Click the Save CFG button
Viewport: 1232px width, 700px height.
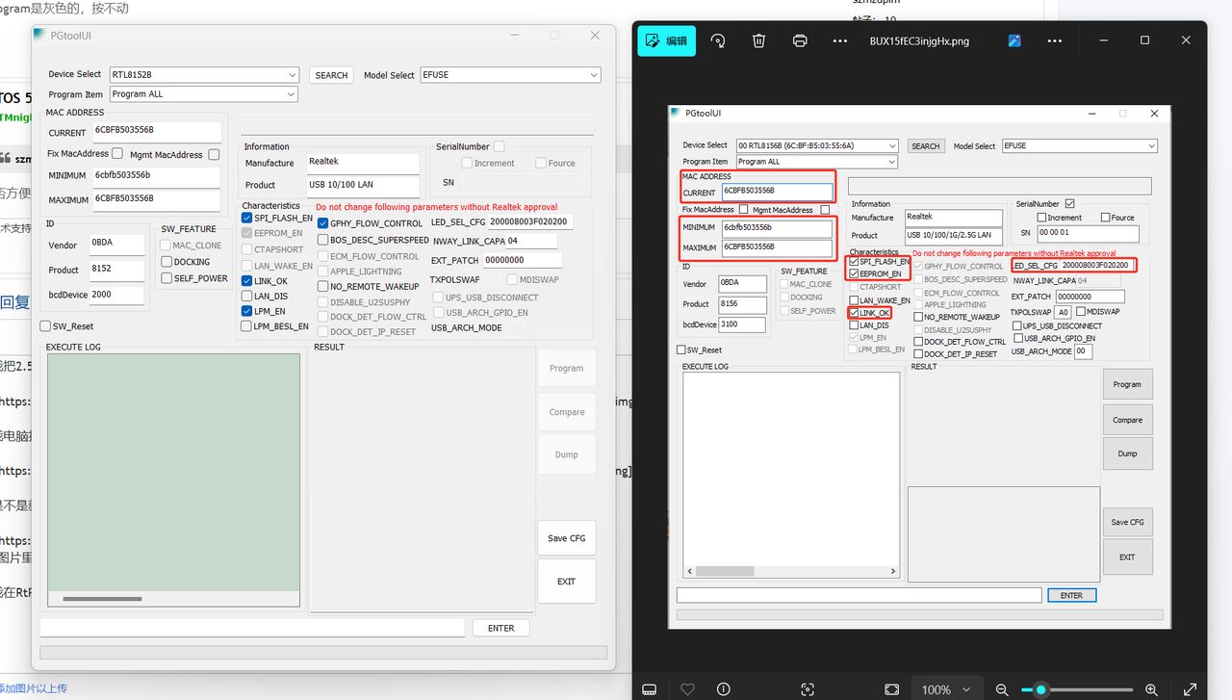point(566,538)
